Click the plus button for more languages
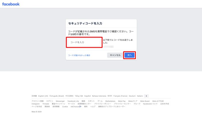Viewport: 202px width, 117px height. click(146, 96)
